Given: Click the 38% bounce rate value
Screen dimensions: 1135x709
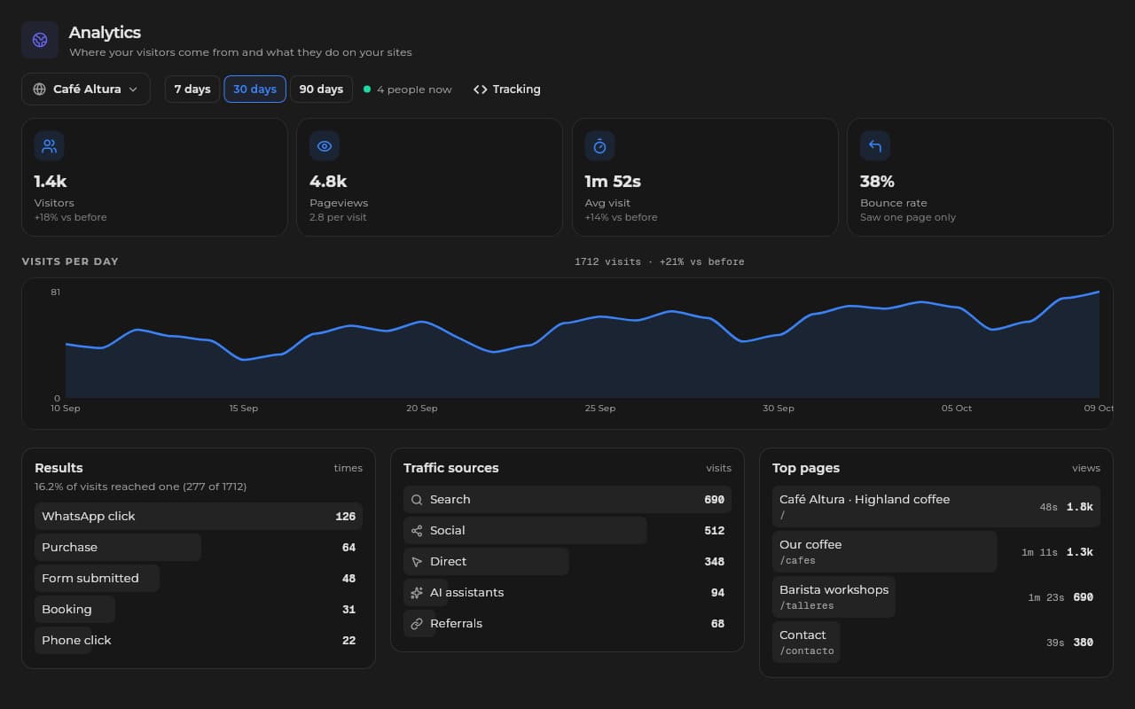Looking at the screenshot, I should (x=877, y=182).
